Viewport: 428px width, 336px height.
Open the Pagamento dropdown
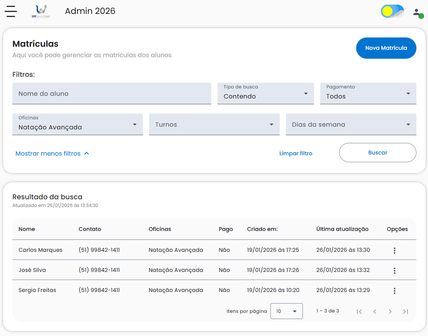tap(368, 93)
